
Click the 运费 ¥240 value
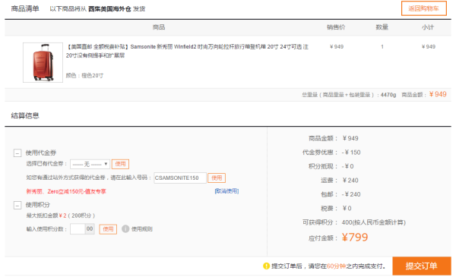tap(350, 181)
